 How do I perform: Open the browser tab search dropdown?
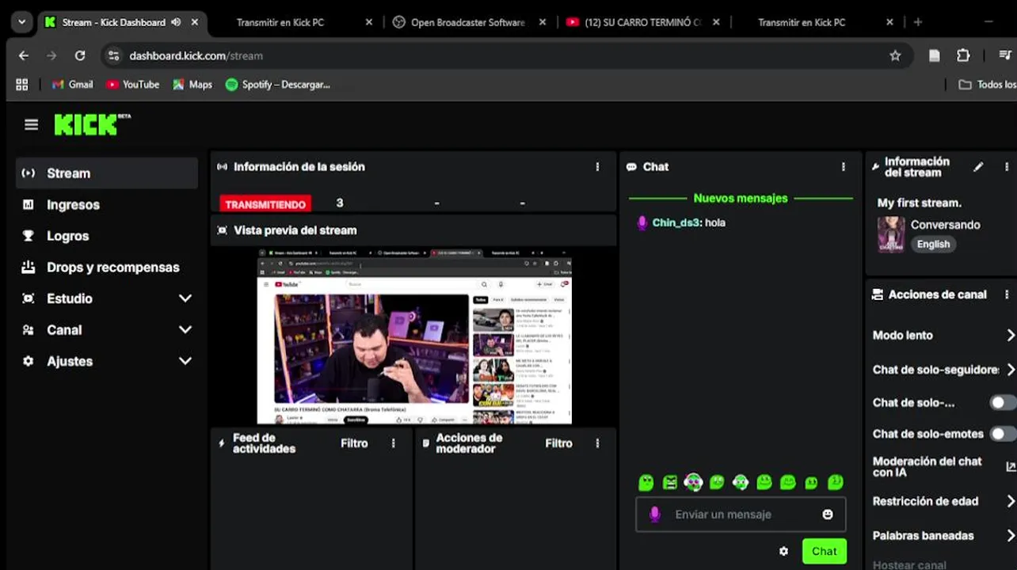[21, 22]
